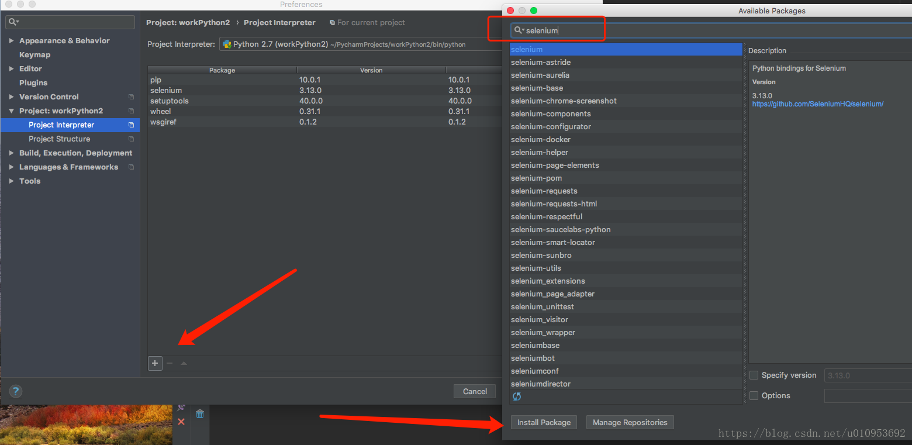Open the SeleniumHQ GitHub link

(x=818, y=104)
